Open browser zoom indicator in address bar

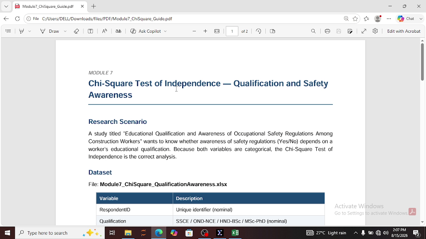tap(346, 19)
